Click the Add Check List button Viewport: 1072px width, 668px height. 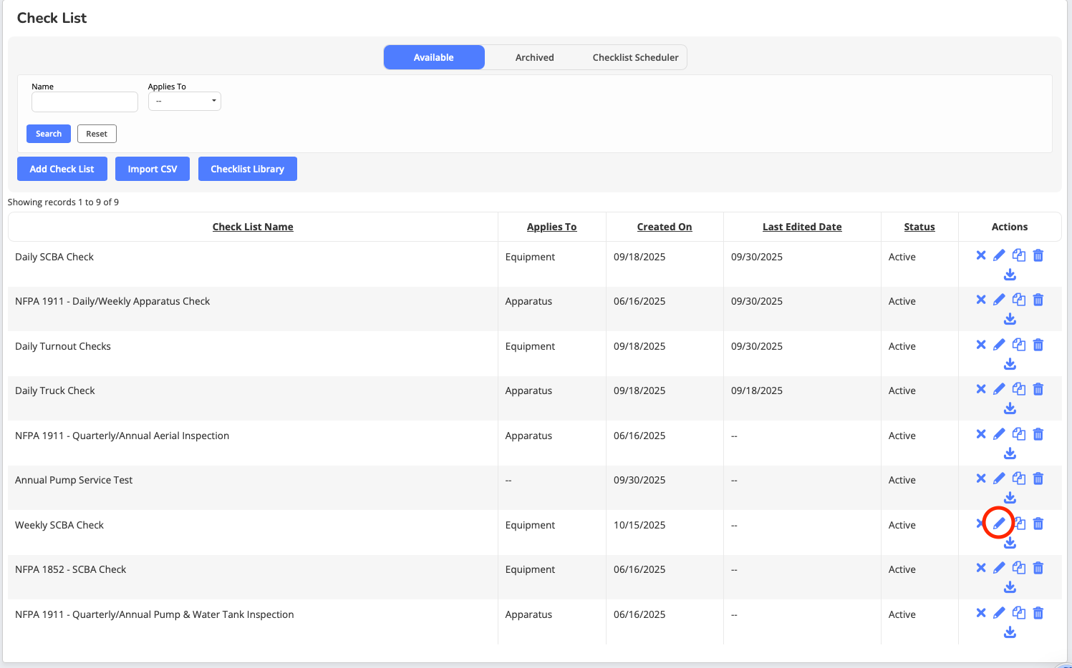click(62, 169)
